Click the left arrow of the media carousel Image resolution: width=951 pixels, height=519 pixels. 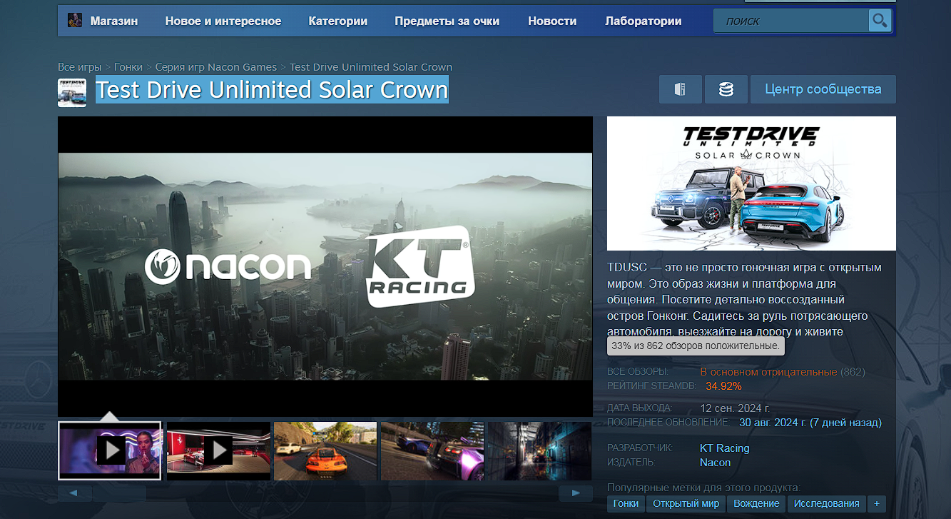pyautogui.click(x=74, y=492)
